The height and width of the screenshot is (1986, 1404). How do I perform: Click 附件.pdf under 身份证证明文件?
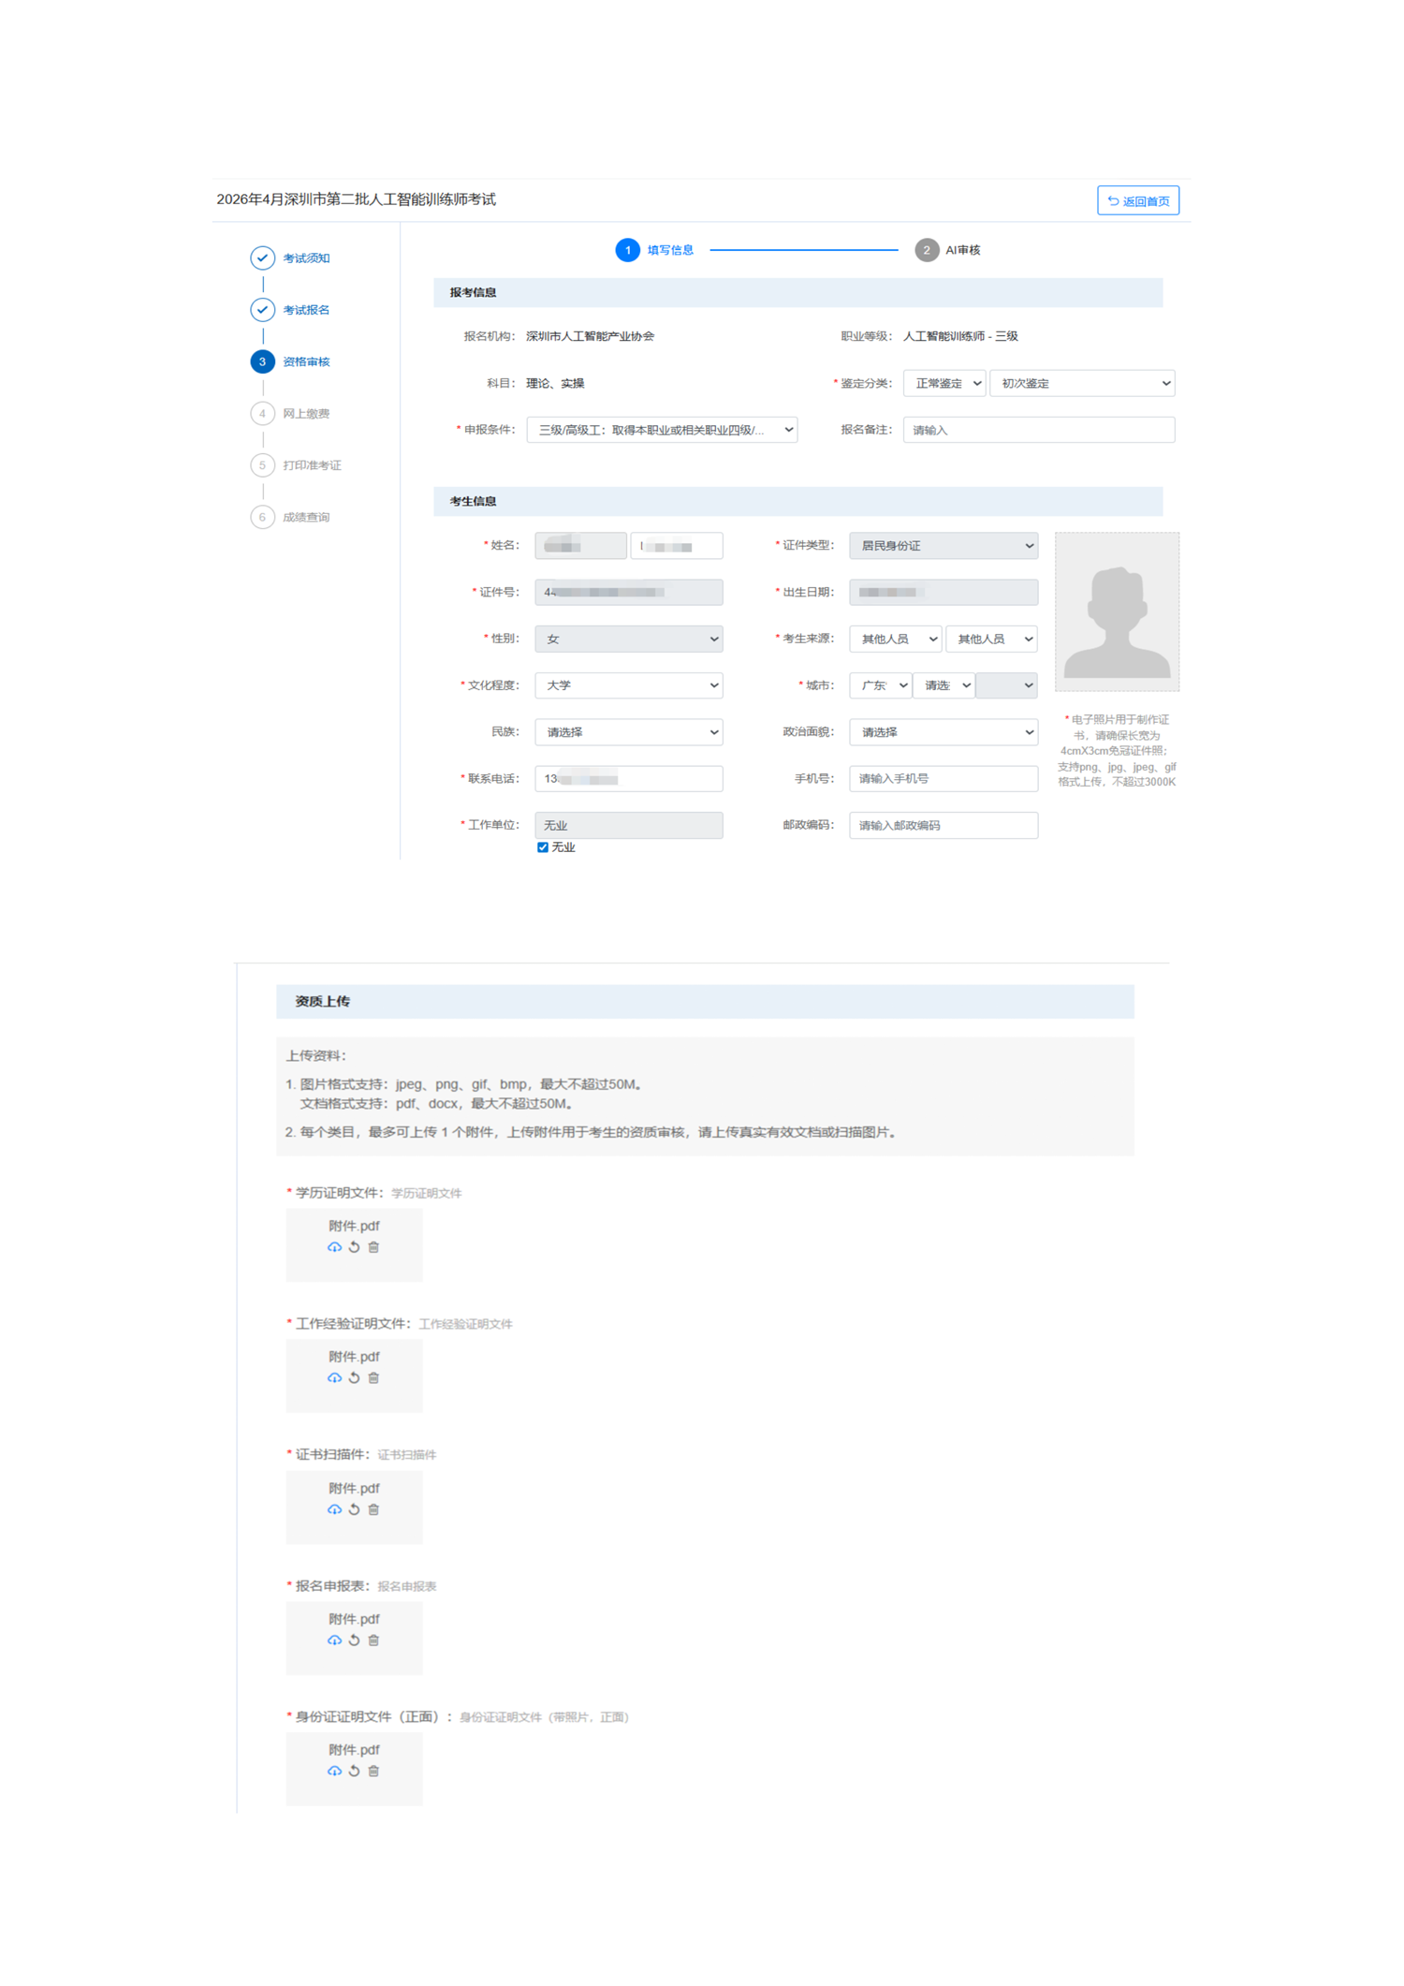coord(354,1750)
